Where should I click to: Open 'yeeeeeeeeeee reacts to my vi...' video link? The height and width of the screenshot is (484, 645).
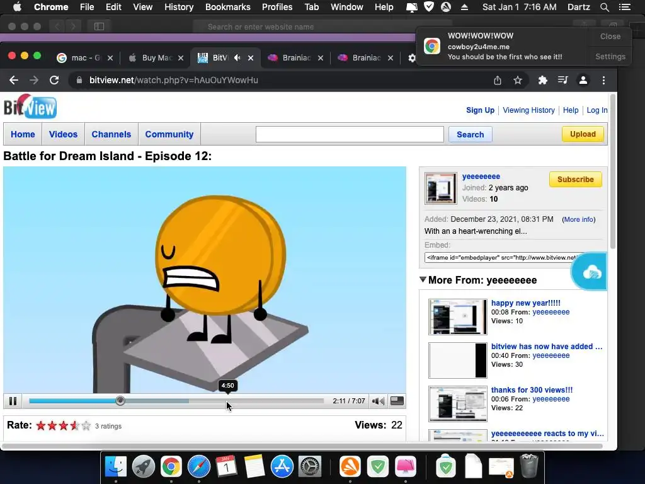pos(547,434)
